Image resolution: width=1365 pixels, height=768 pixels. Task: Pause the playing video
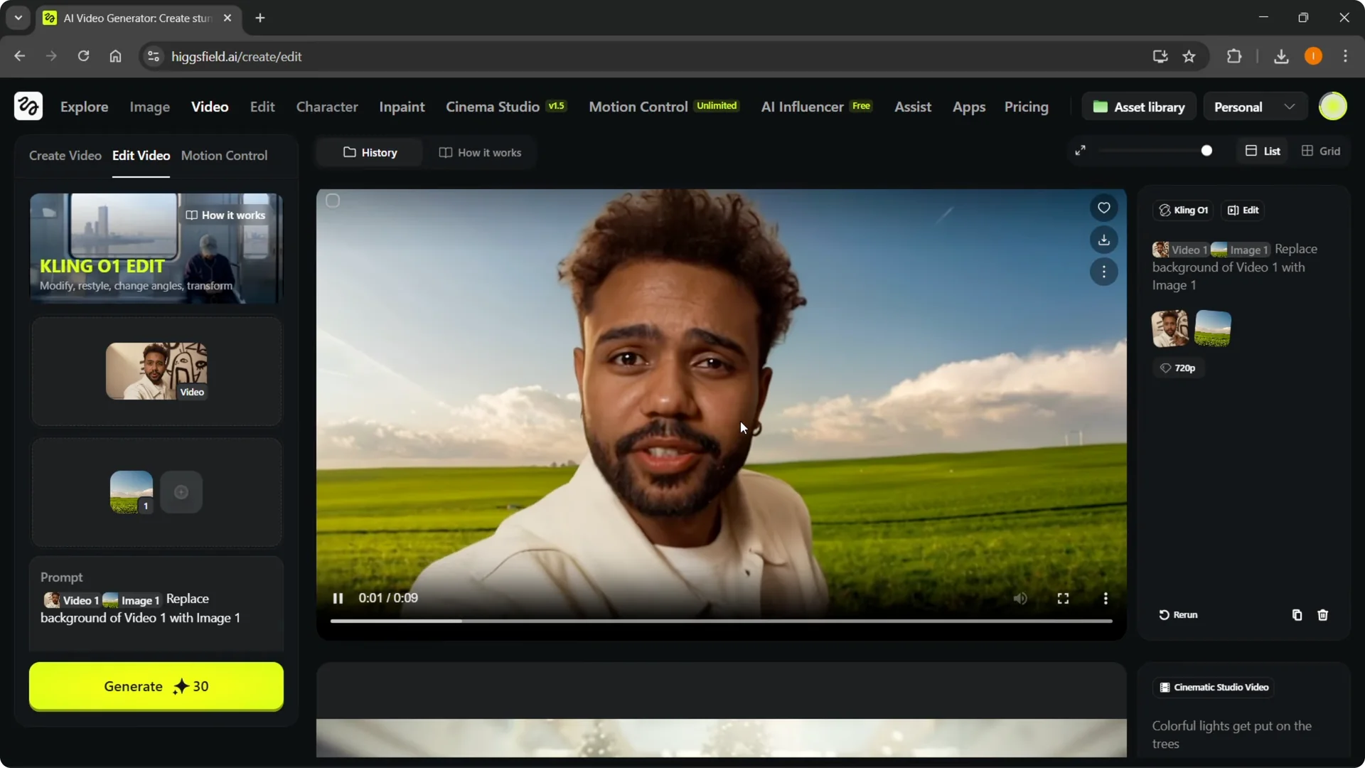[x=338, y=598]
